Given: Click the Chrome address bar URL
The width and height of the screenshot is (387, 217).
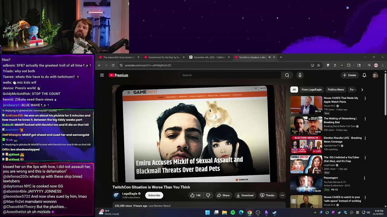Looking at the screenshot, I should [148, 65].
